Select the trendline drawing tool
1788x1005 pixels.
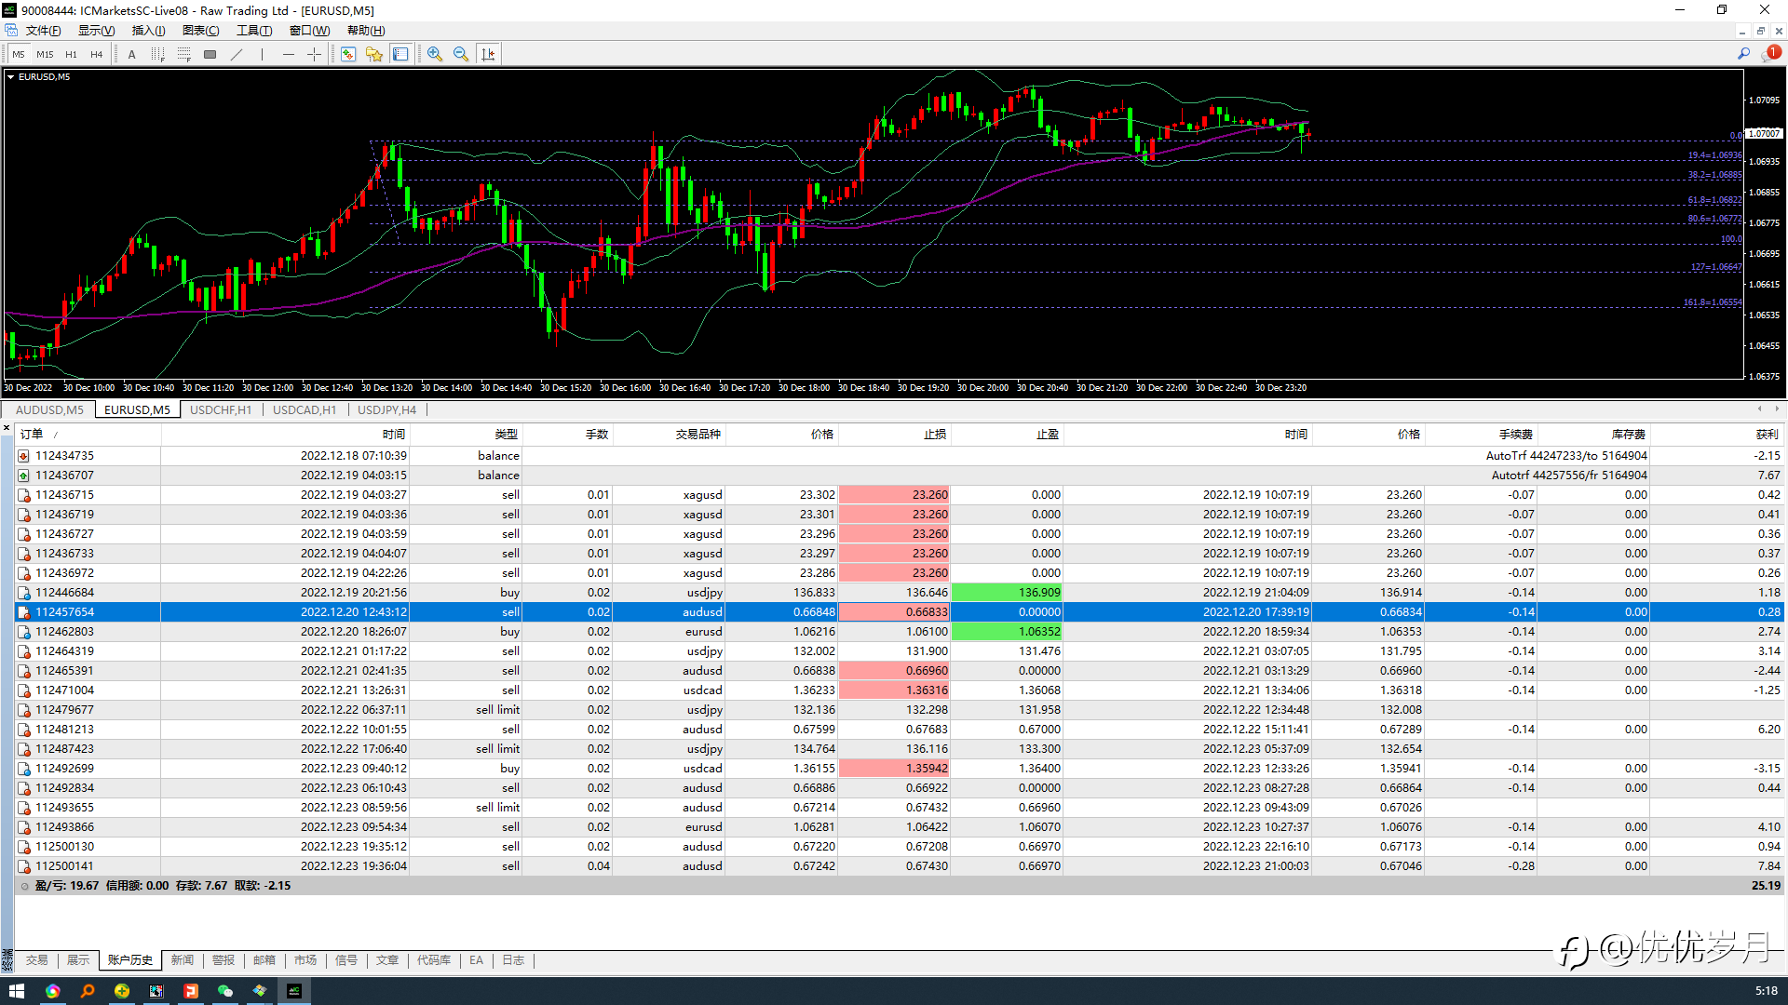(237, 54)
